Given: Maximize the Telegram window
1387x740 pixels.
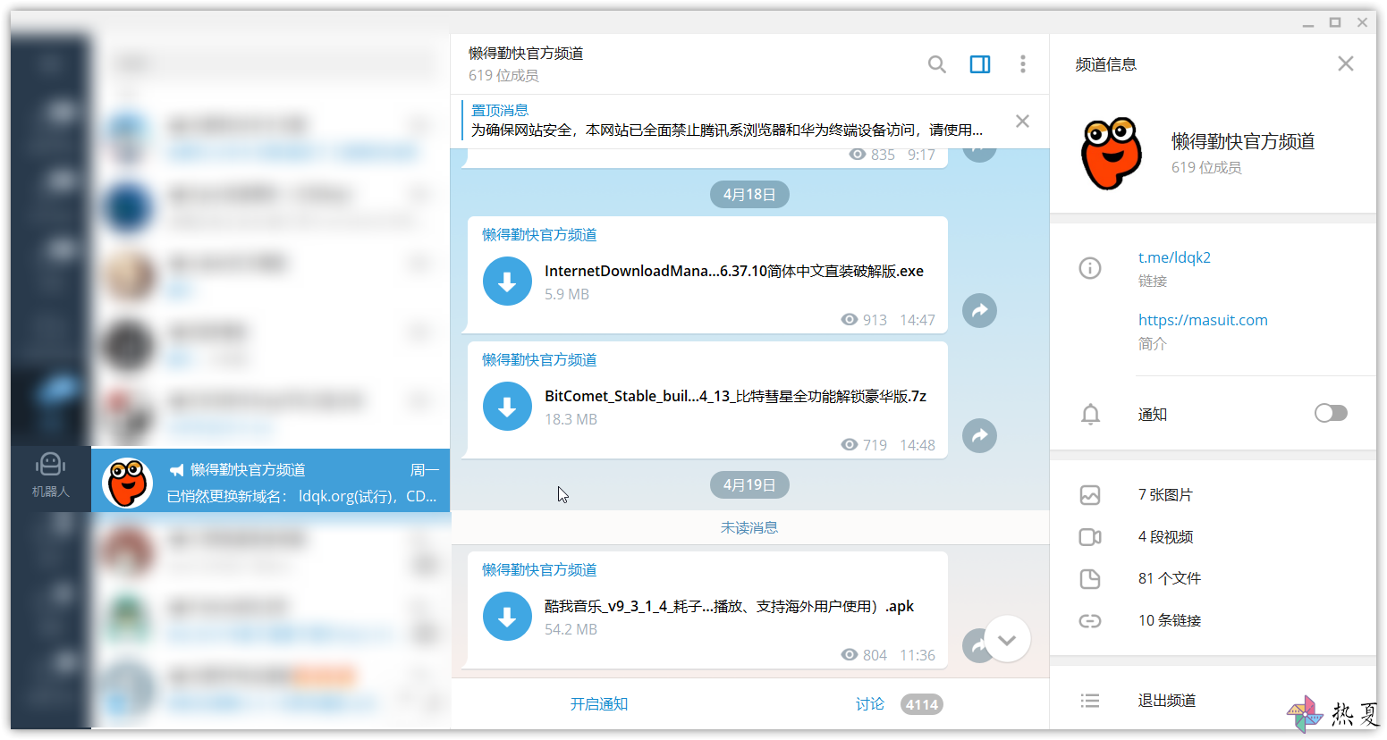Looking at the screenshot, I should [x=1335, y=22].
